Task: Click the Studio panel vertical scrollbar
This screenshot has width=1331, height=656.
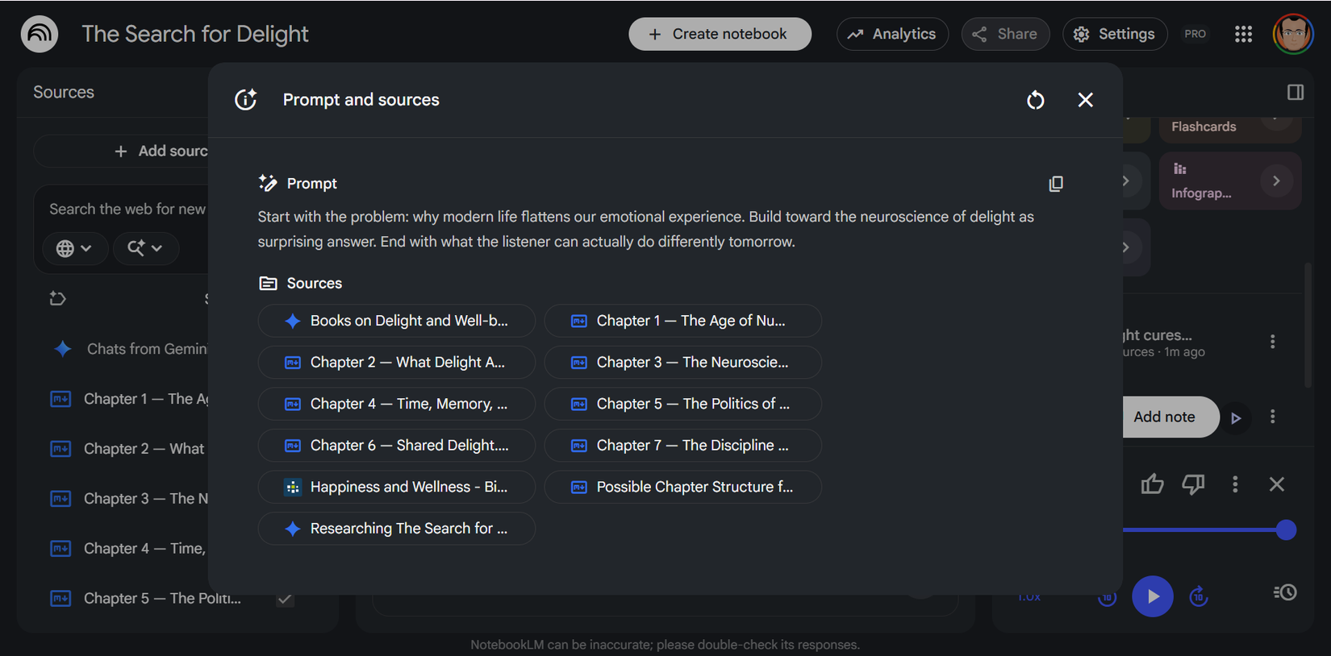Action: (x=1308, y=326)
